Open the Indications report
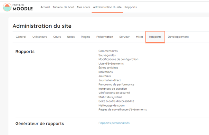Image resolution: width=209 pixels, height=135 pixels. 106,72
